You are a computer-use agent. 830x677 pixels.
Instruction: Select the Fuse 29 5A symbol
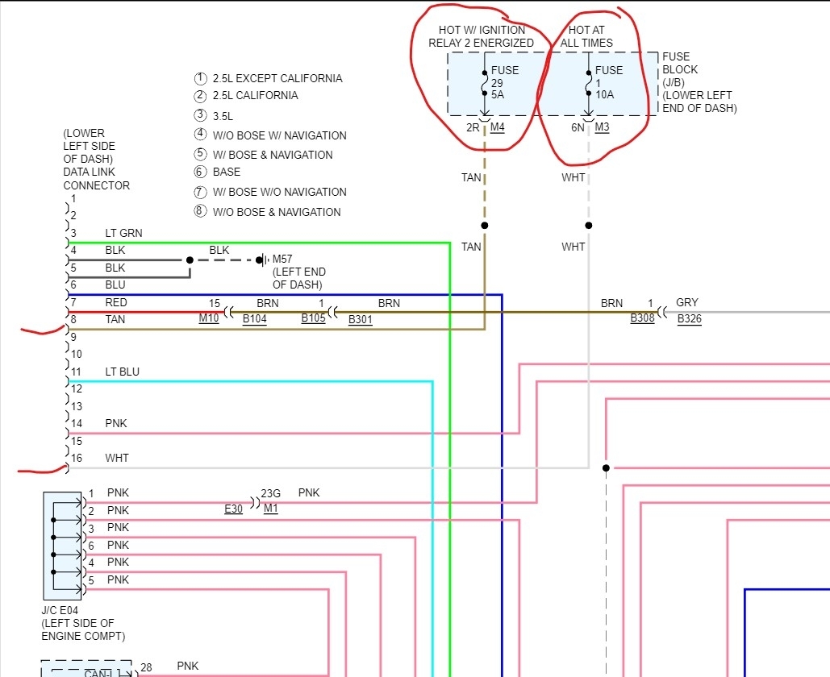484,83
